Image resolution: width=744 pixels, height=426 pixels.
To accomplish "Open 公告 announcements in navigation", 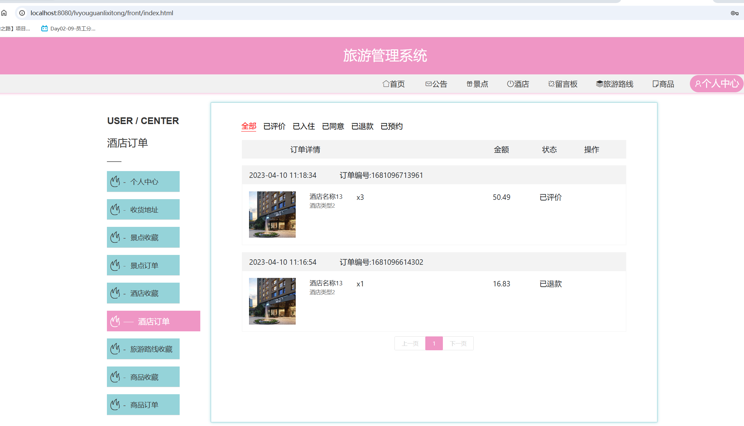I will click(x=436, y=84).
